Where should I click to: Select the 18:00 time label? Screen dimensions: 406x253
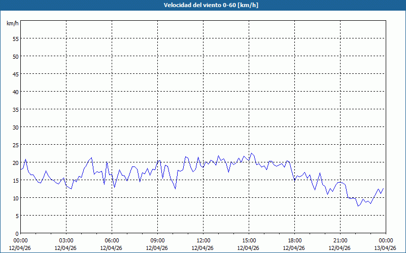click(294, 240)
